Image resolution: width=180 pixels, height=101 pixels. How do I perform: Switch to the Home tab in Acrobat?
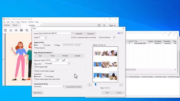7,25
